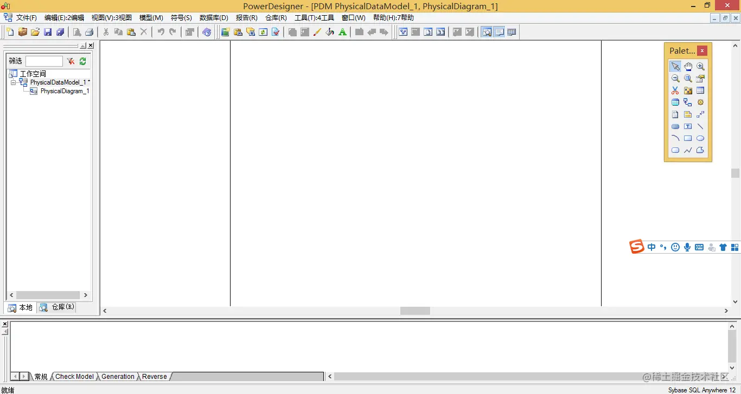Click the green Text Font A icon

[342, 32]
